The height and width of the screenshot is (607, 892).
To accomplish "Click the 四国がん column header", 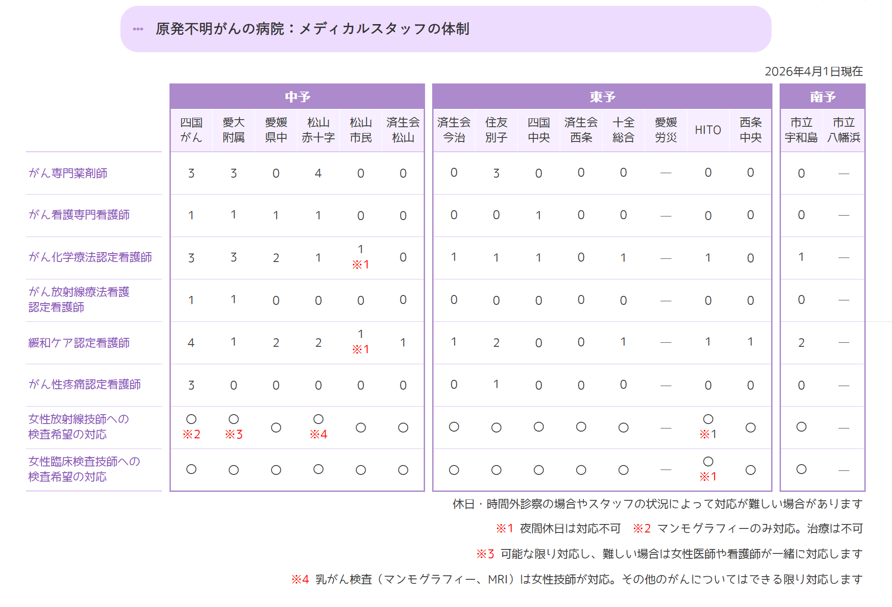I will (x=191, y=130).
